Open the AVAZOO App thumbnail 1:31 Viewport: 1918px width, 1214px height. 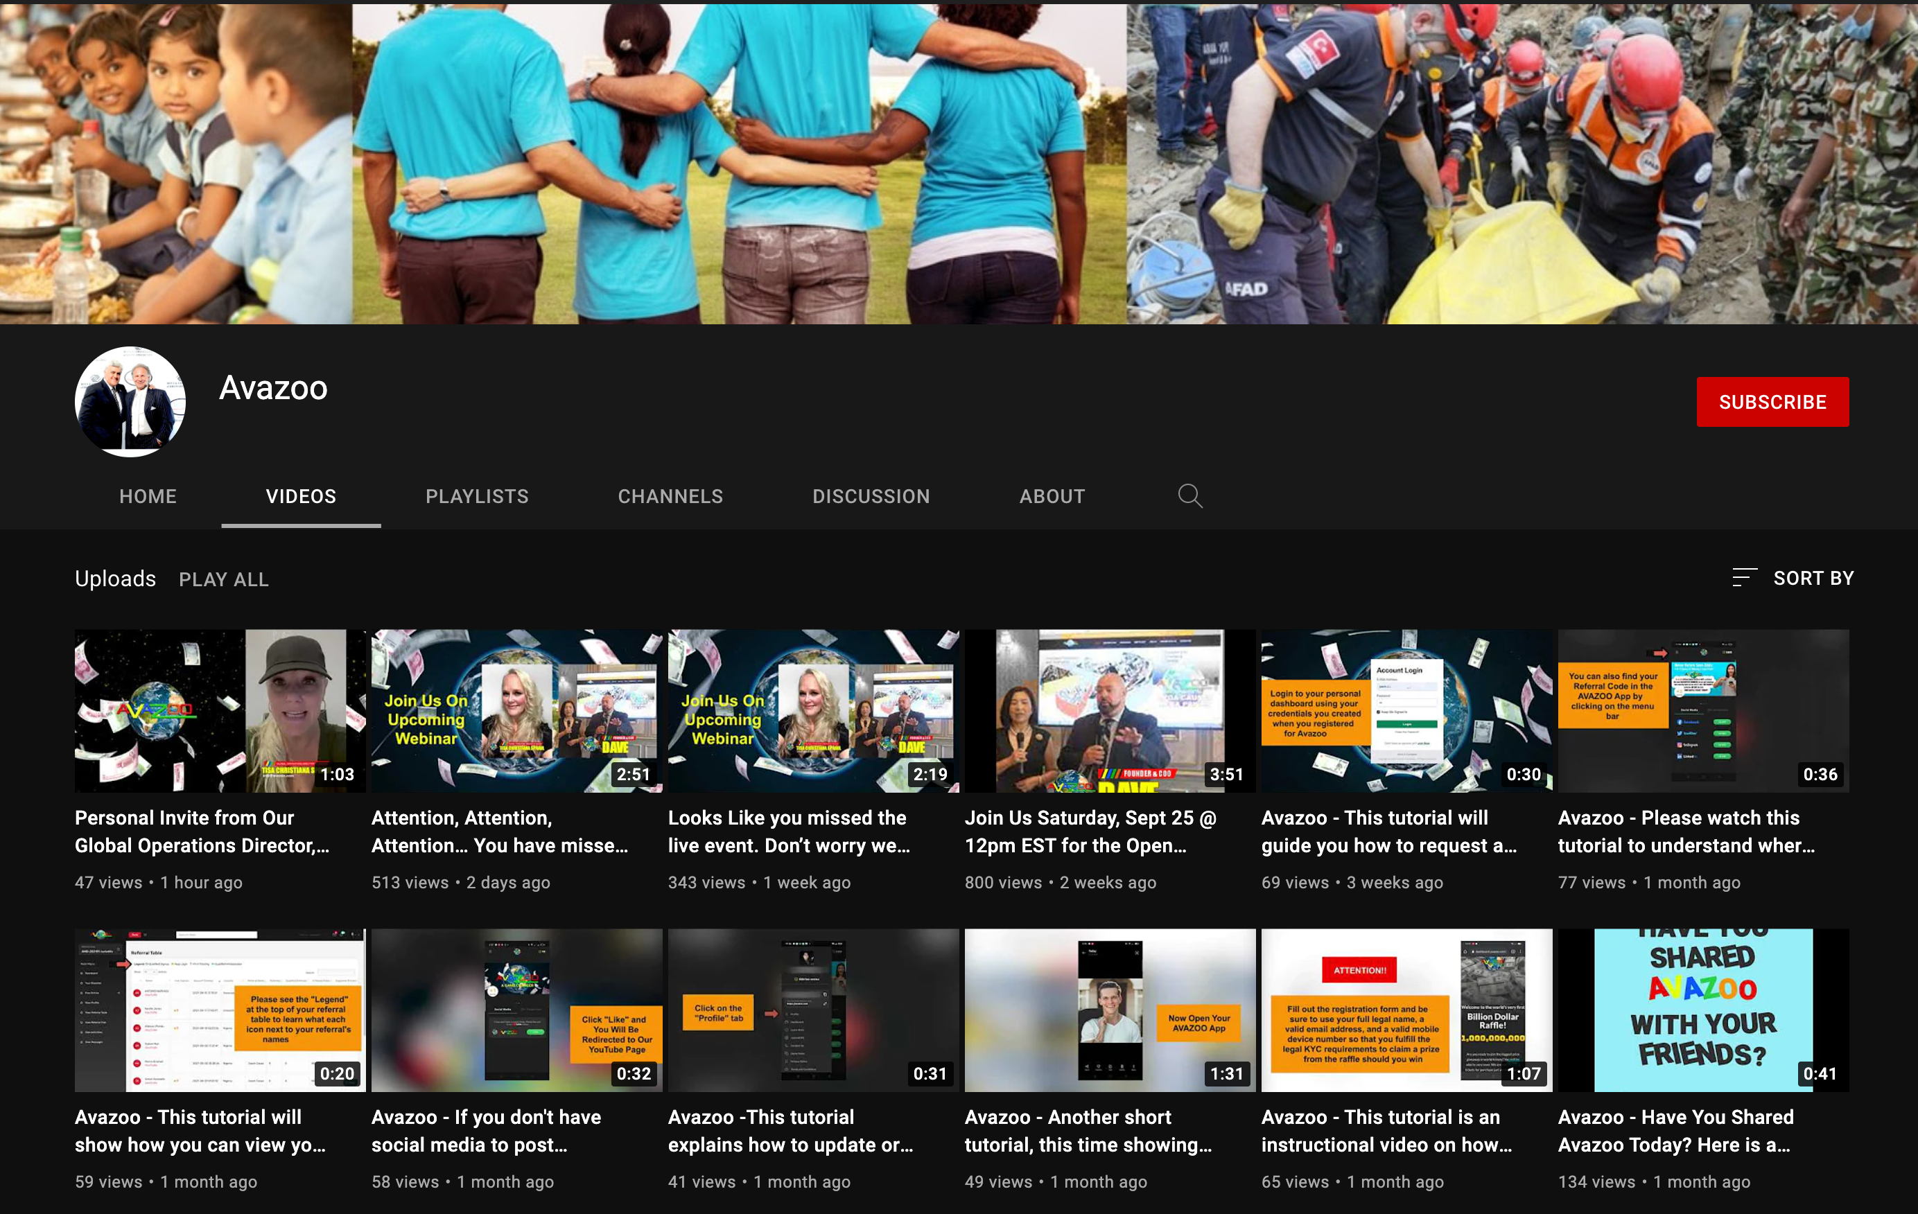[x=1110, y=1010]
